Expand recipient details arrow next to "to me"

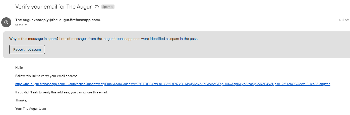[x=26, y=25]
